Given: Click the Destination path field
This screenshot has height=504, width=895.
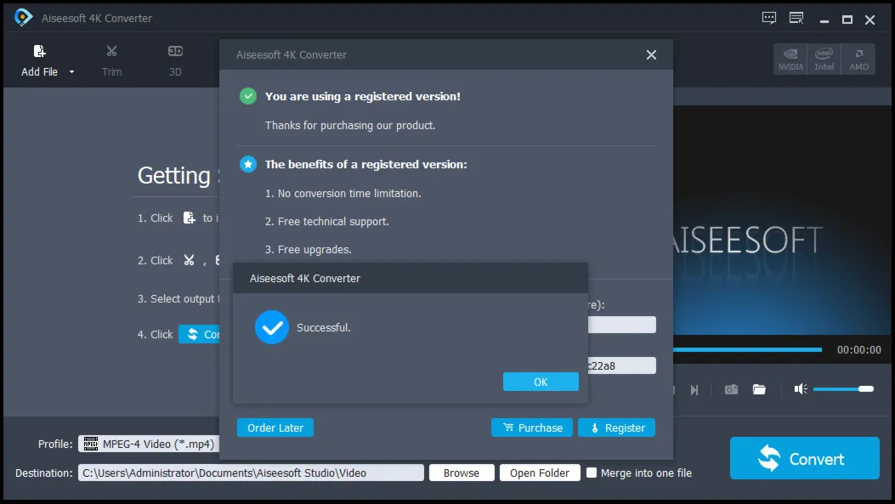Looking at the screenshot, I should point(251,473).
